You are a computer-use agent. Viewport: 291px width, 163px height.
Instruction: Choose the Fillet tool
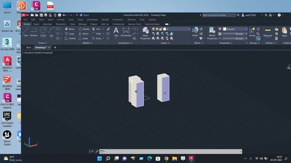[96, 34]
